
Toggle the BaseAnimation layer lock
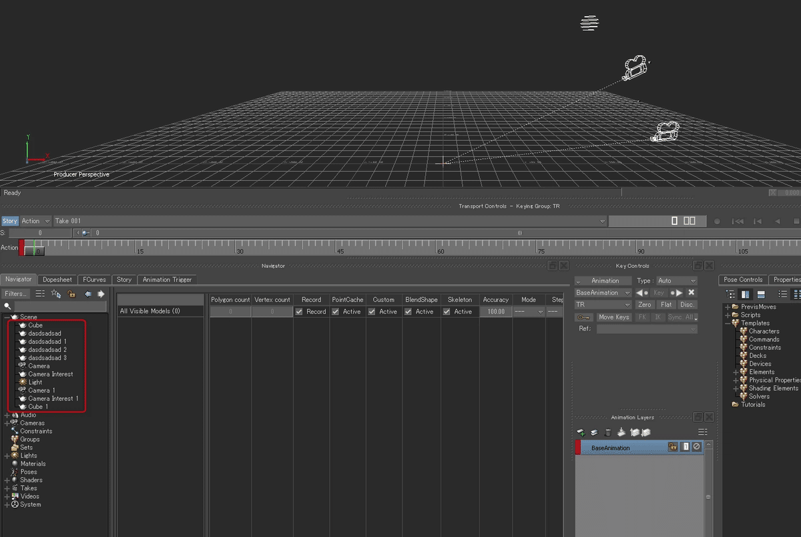point(673,446)
